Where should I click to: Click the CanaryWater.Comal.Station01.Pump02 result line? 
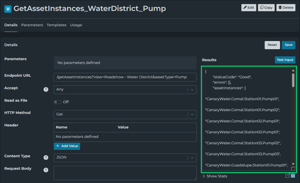pyautogui.click(x=243, y=110)
